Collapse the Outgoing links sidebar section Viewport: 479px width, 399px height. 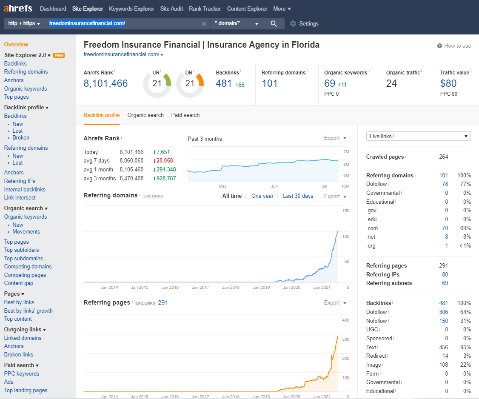click(25, 330)
